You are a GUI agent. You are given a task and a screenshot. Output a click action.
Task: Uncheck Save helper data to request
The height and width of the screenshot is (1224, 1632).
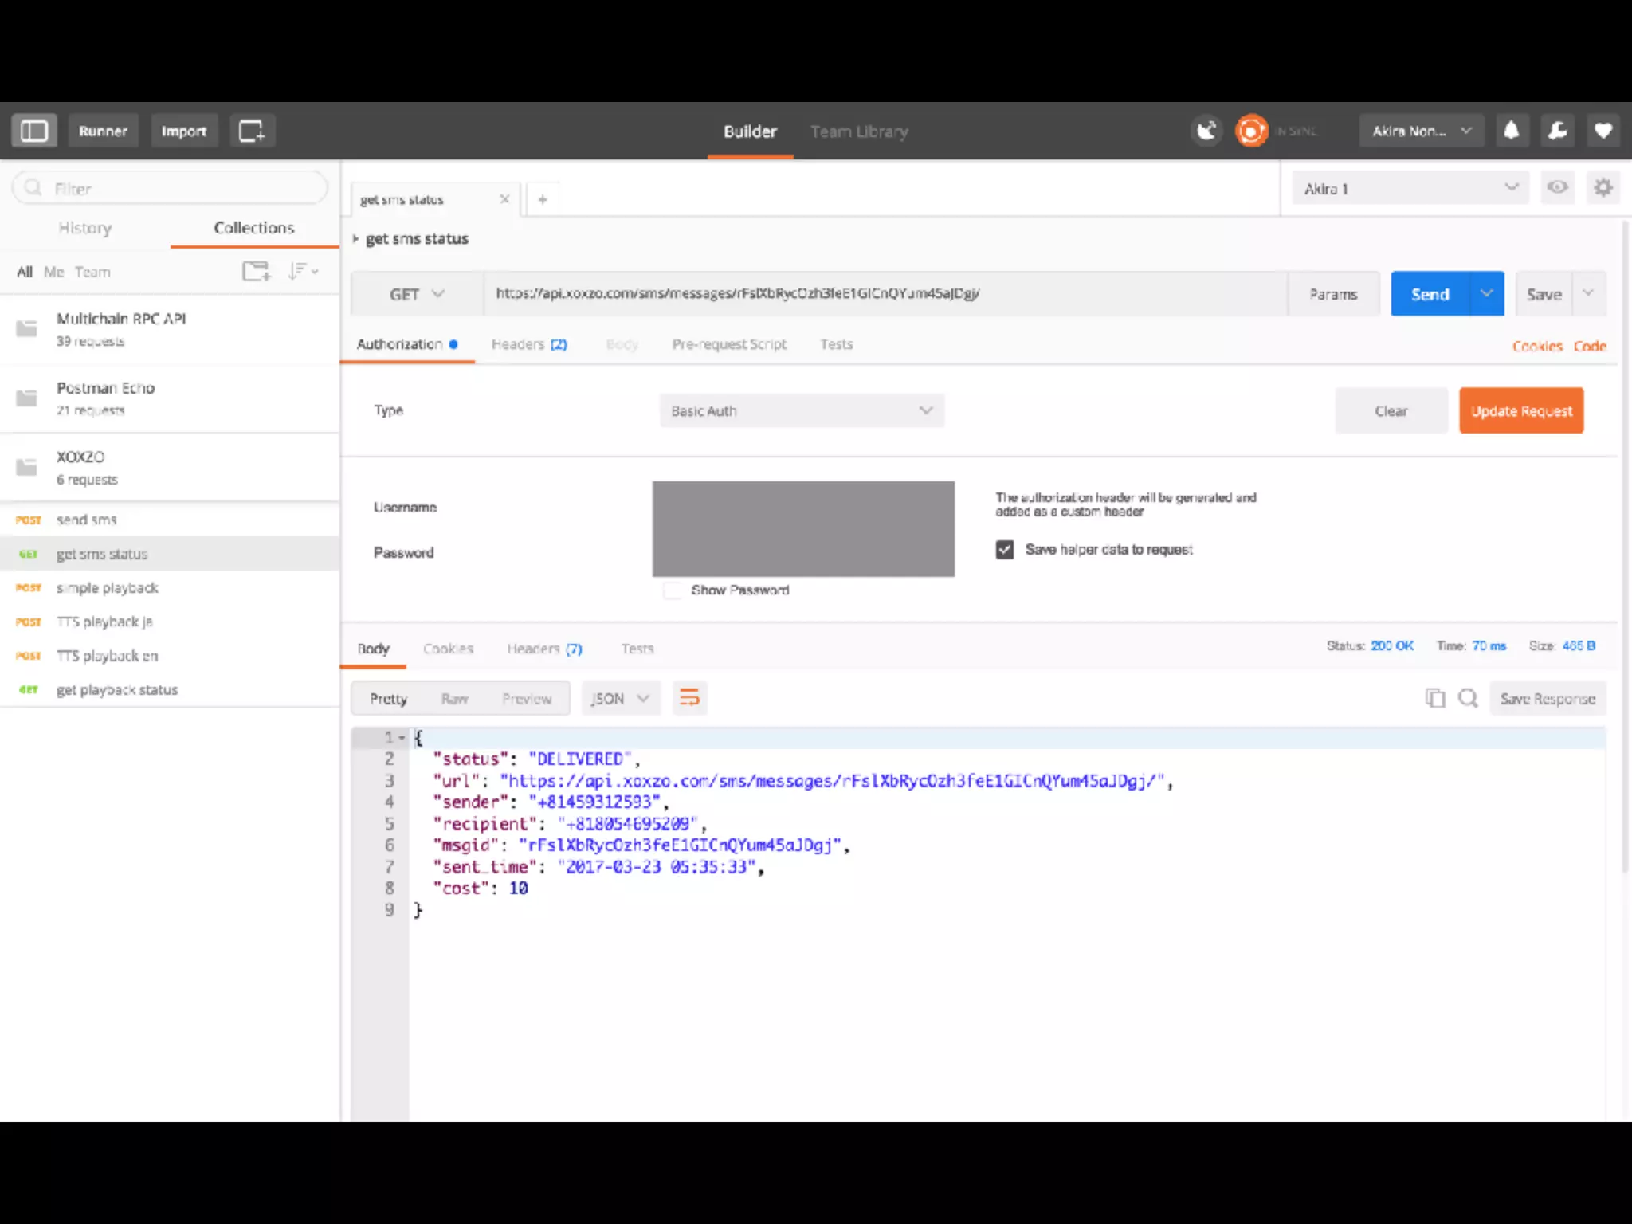pyautogui.click(x=1004, y=550)
